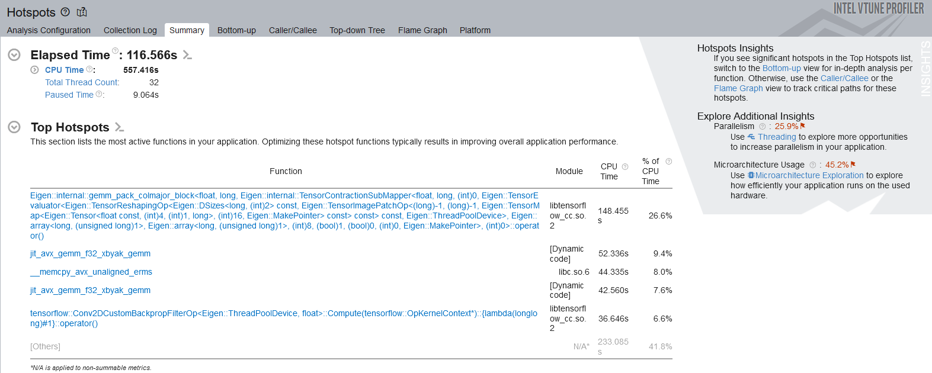Click the help icon beside Parallelism
This screenshot has height=373, width=932.
[x=763, y=127]
